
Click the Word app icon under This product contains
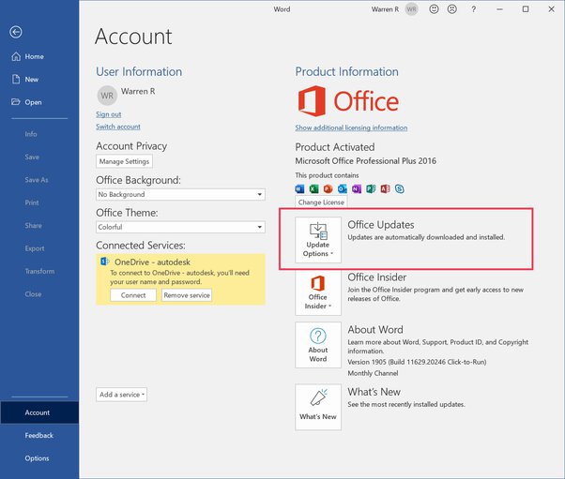299,188
